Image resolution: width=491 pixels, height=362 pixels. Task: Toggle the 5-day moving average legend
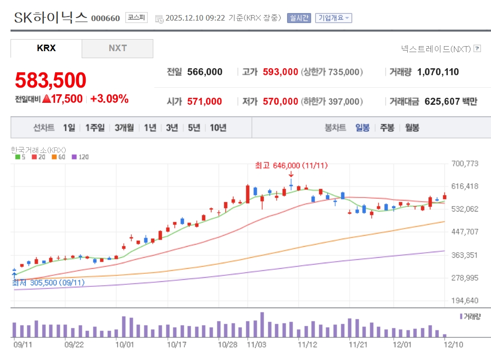click(20, 157)
